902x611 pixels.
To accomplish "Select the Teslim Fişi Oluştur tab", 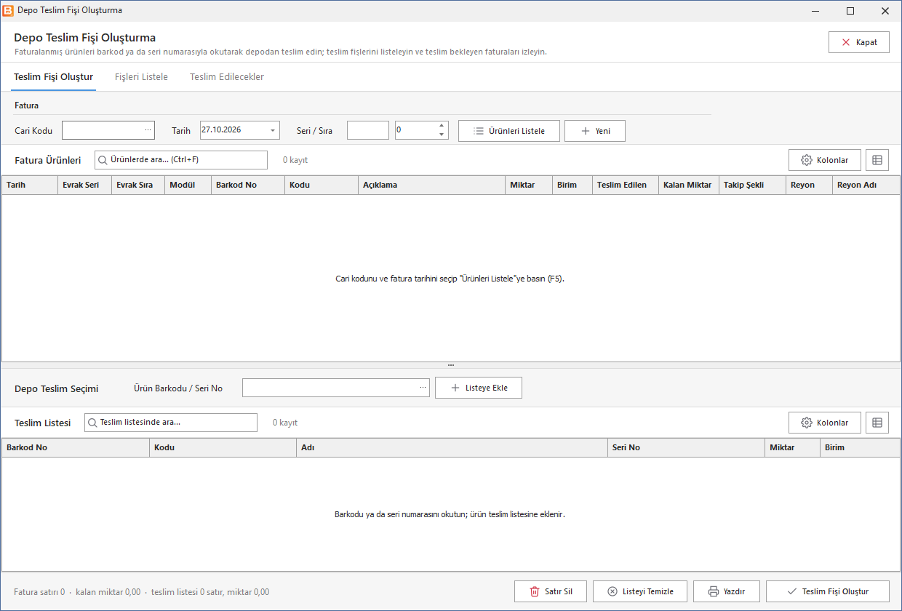I will [53, 77].
